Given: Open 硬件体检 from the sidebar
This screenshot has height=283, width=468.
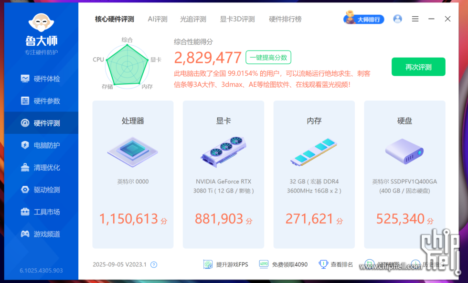Looking at the screenshot, I should coord(41,79).
